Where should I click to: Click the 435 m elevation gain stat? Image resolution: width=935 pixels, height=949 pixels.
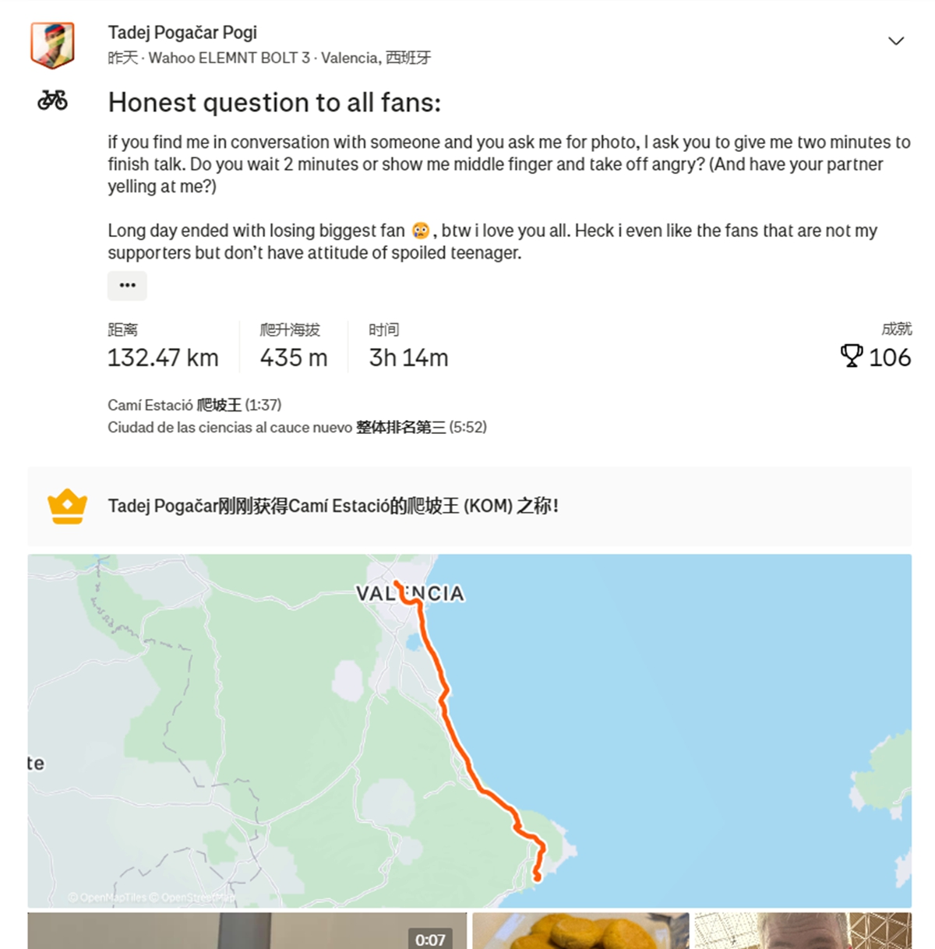point(293,358)
